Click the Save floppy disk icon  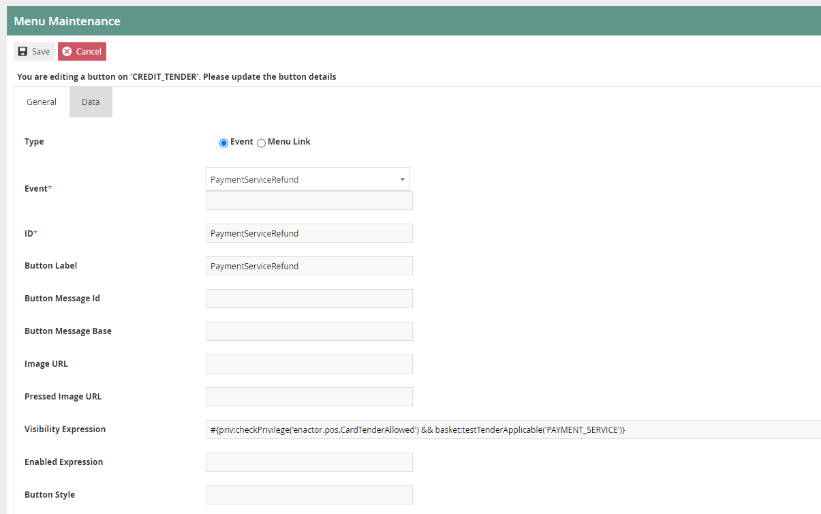(x=22, y=51)
